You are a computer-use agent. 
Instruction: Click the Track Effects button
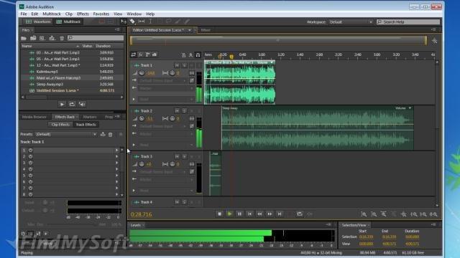pyautogui.click(x=86, y=125)
